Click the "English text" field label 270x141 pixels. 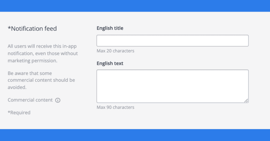(110, 63)
